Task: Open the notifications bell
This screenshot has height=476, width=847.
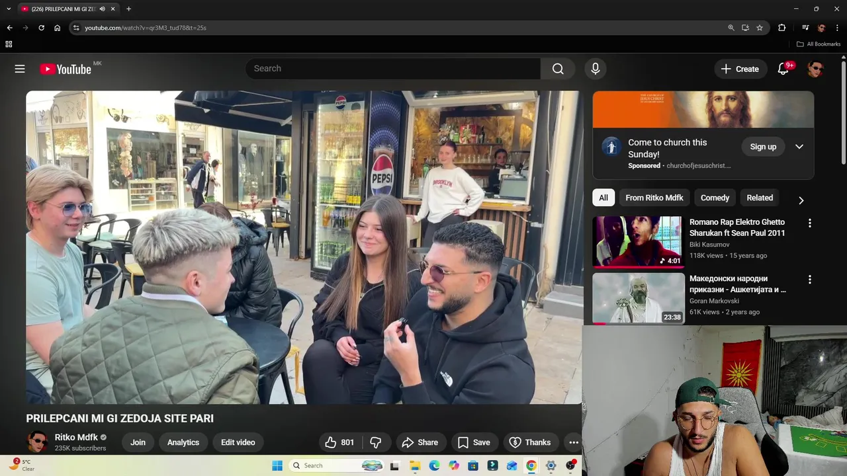Action: tap(783, 69)
